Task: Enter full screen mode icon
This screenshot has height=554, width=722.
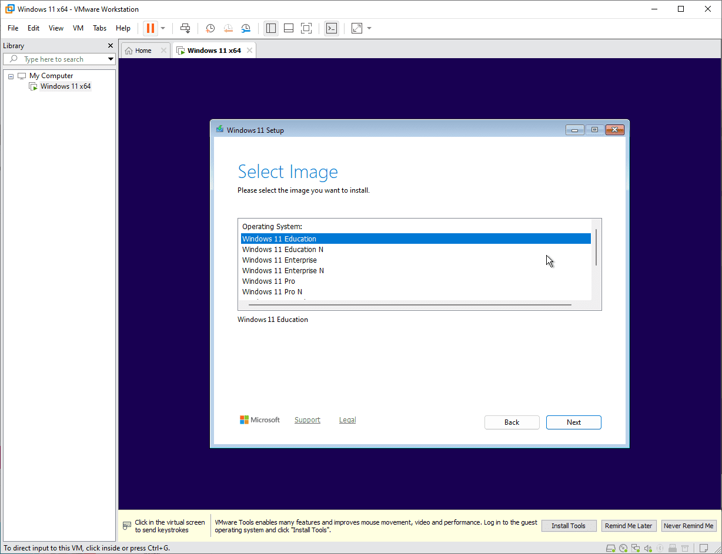Action: point(306,28)
